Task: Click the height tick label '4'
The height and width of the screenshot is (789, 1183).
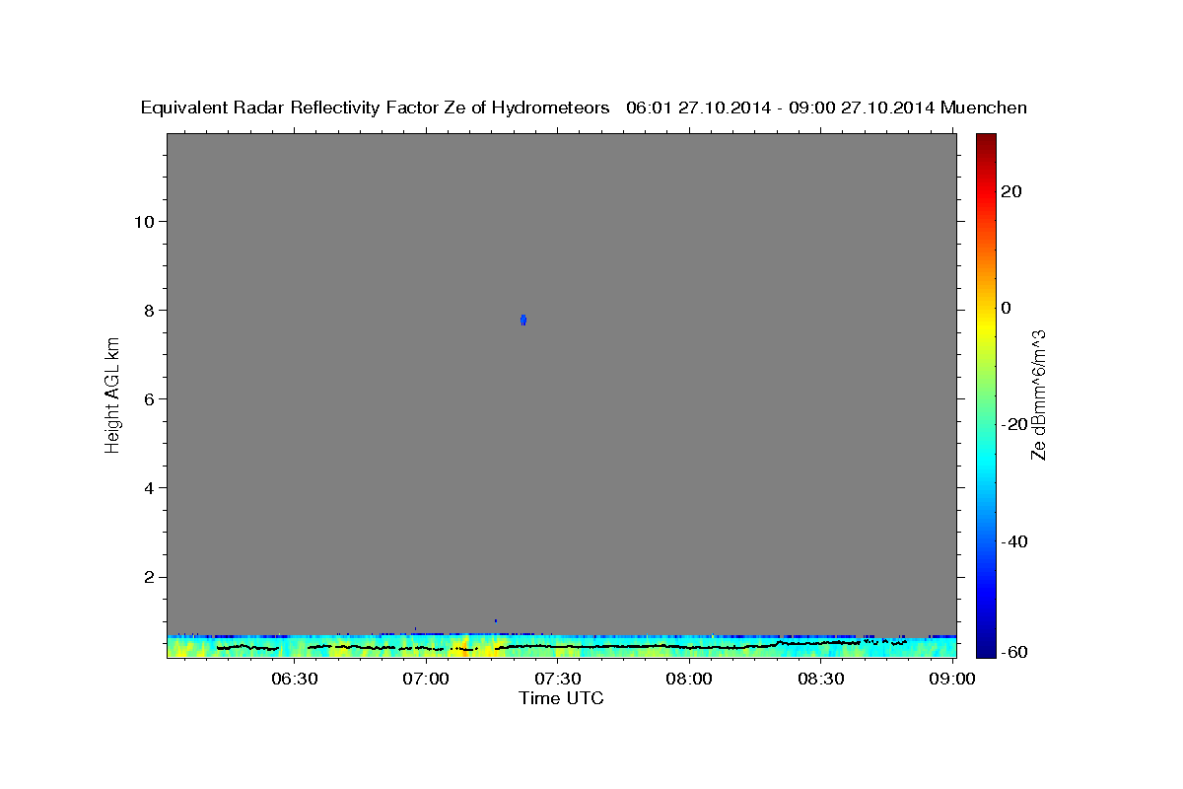Action: coord(147,487)
